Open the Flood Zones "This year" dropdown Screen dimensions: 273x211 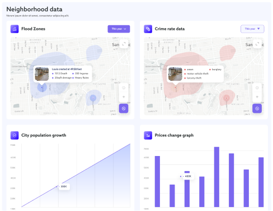[119, 29]
